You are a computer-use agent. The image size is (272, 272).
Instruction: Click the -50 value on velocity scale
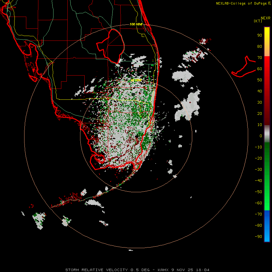point(258,192)
